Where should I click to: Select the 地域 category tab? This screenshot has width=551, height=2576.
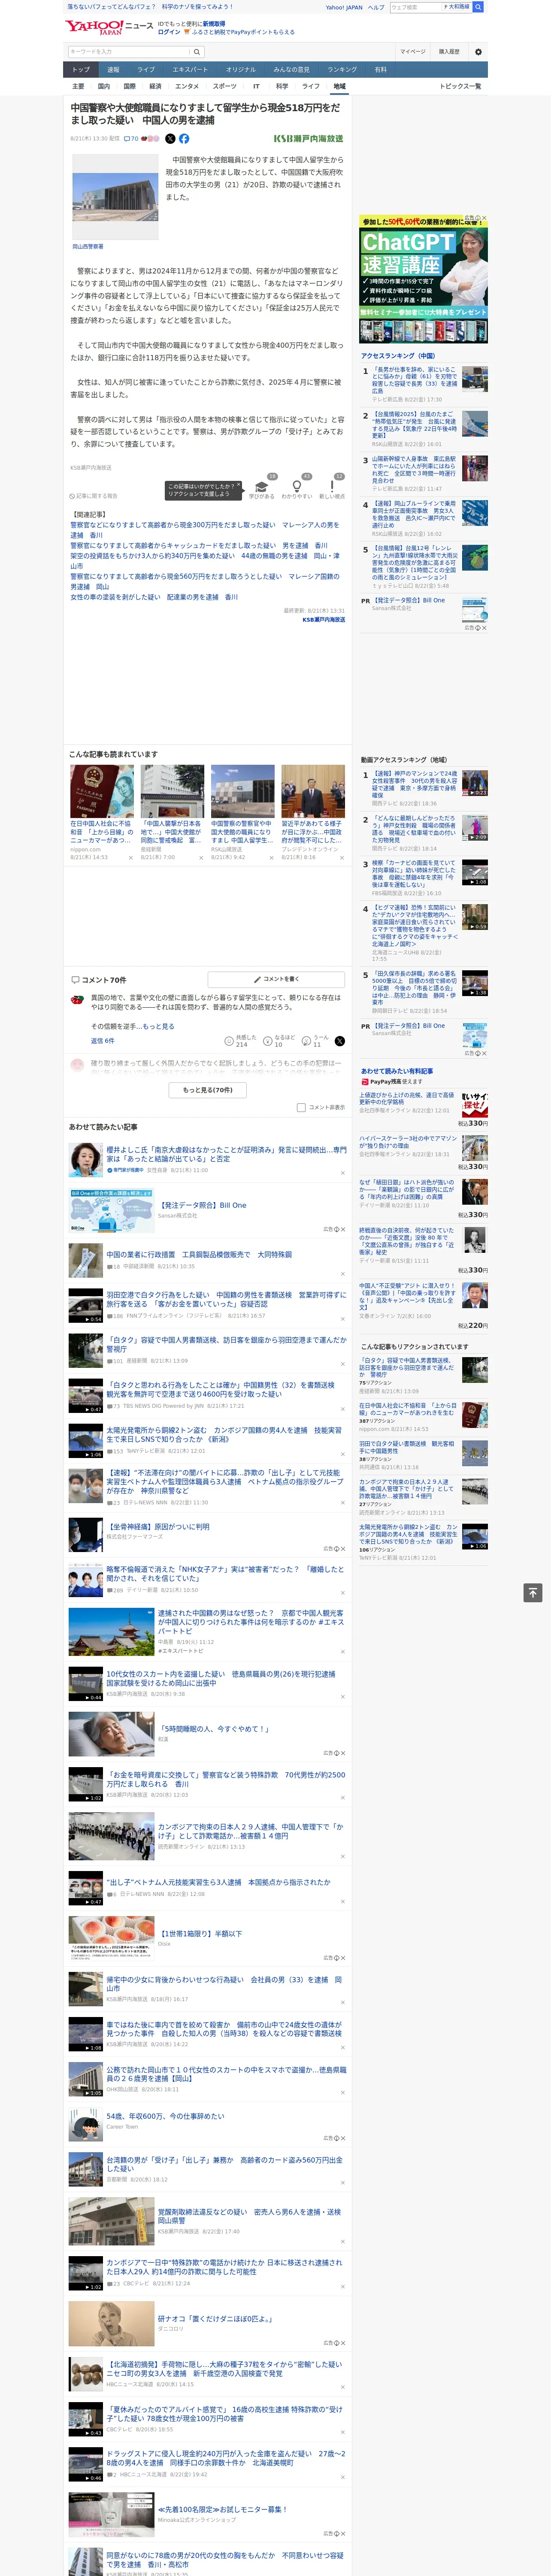tap(339, 86)
